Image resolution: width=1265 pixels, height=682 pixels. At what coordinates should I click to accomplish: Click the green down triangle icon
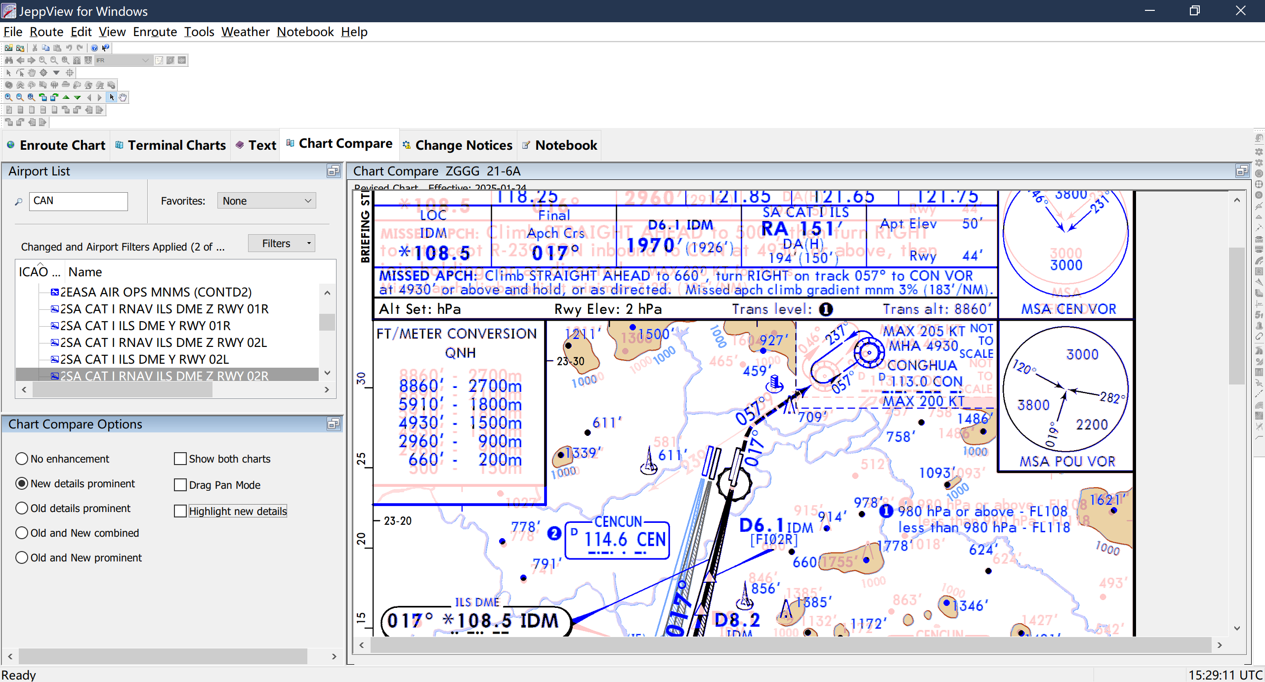pyautogui.click(x=77, y=97)
